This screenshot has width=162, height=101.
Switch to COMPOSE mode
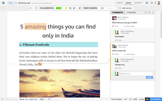(119, 3)
